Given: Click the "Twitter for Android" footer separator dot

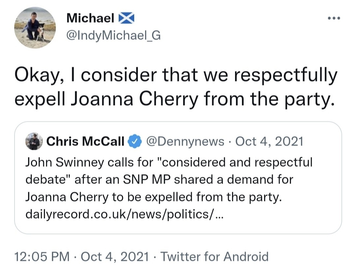Looking at the screenshot, I should coord(156,256).
